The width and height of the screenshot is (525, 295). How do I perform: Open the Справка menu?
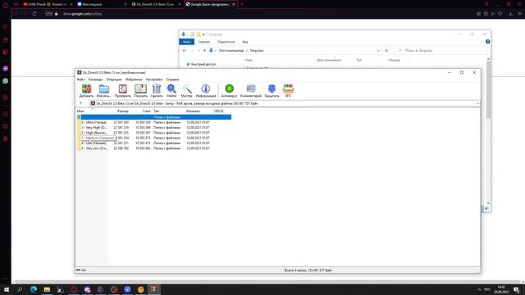[x=172, y=79]
